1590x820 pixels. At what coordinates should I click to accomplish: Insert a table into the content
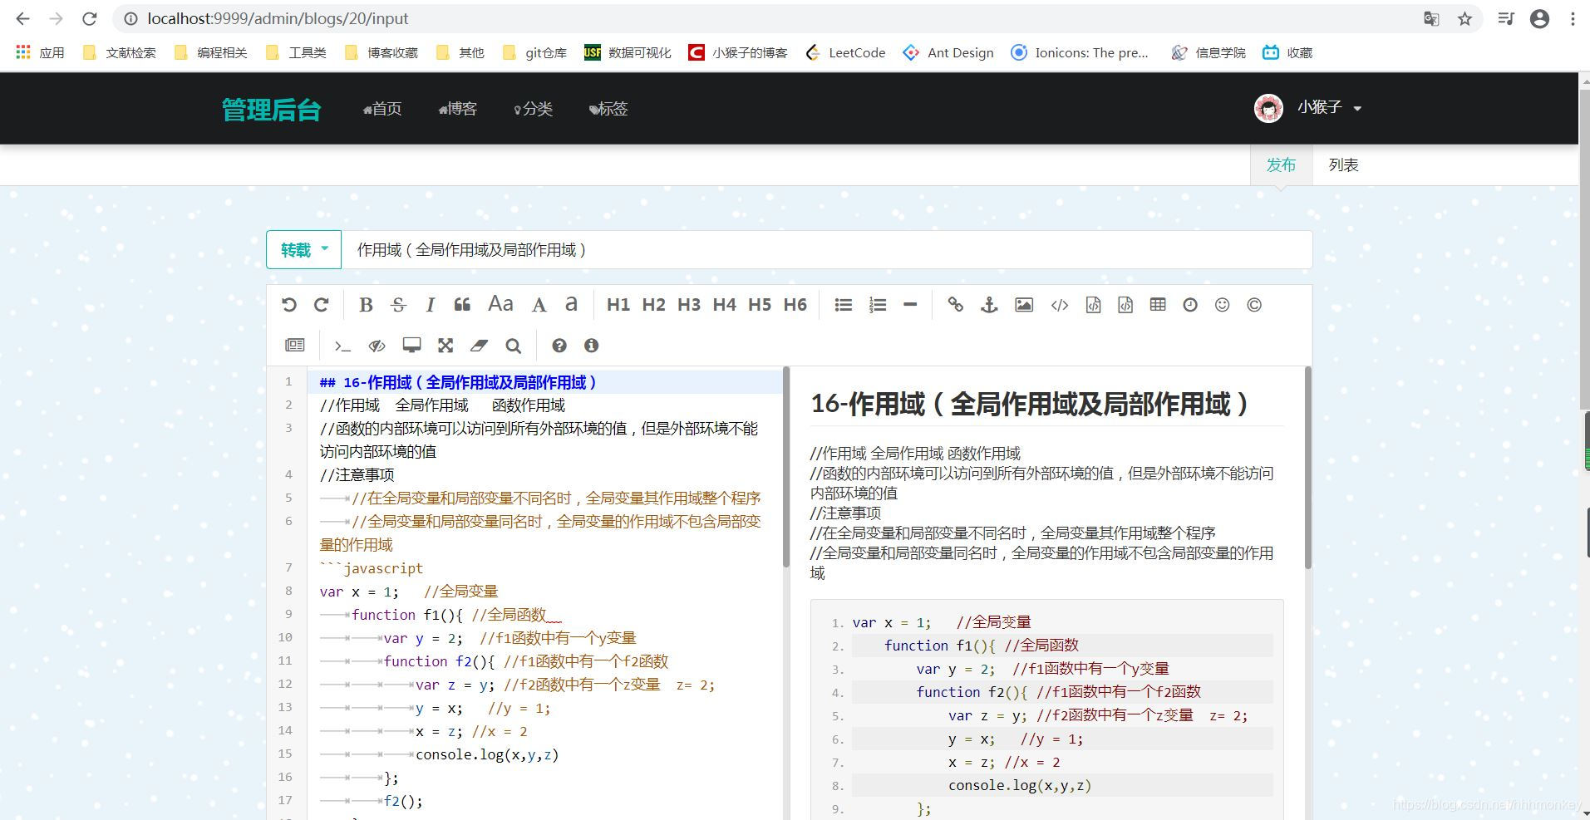[x=1157, y=304]
